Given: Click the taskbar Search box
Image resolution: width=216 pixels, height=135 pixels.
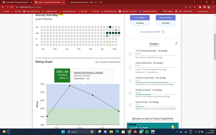Looking at the screenshot, I should coord(81,132).
